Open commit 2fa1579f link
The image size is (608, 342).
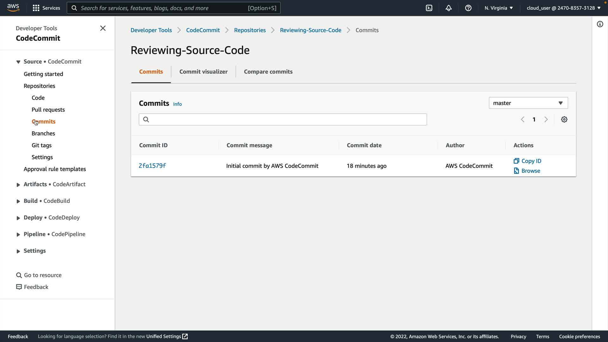[152, 166]
